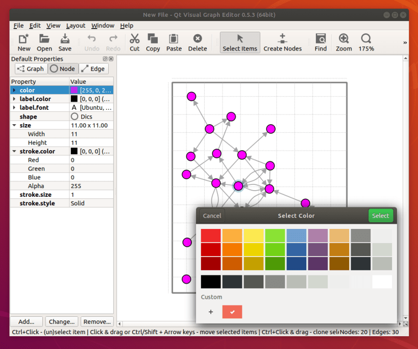Switch to Node properties tab
Image resolution: width=418 pixels, height=349 pixels.
63,69
